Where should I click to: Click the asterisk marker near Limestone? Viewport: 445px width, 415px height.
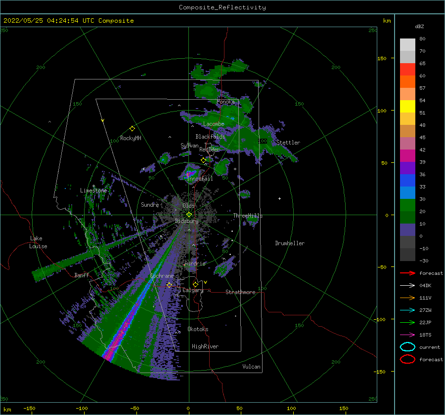coord(93,186)
